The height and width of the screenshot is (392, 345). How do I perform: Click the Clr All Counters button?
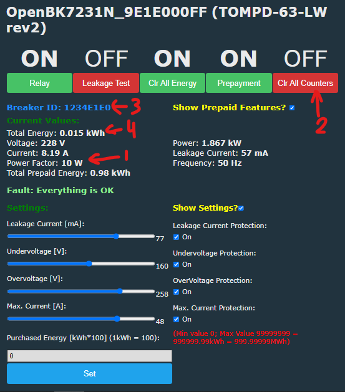tap(305, 83)
